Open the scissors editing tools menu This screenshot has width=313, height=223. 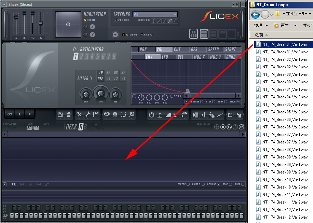coord(80,114)
